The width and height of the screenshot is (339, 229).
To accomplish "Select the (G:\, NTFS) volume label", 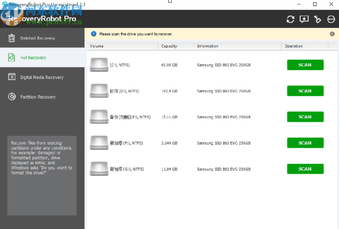I will (x=127, y=169).
